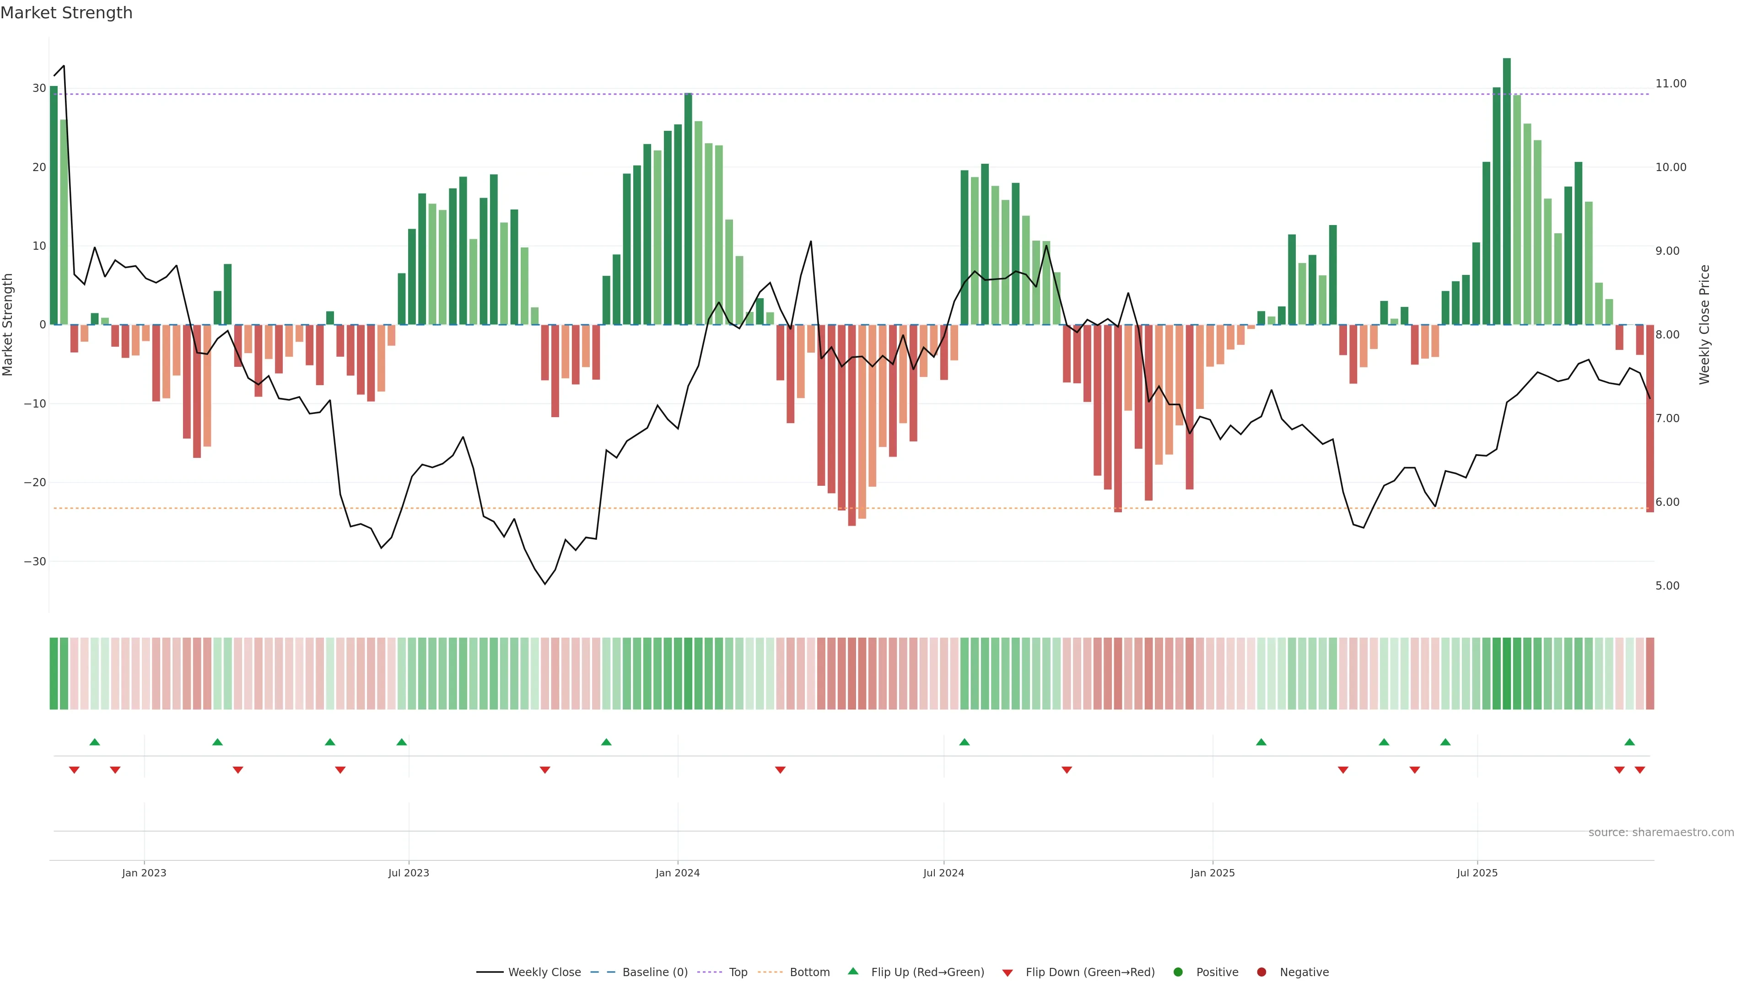Click the last red flip-down triangle marker
The image size is (1757, 988).
tap(1640, 770)
